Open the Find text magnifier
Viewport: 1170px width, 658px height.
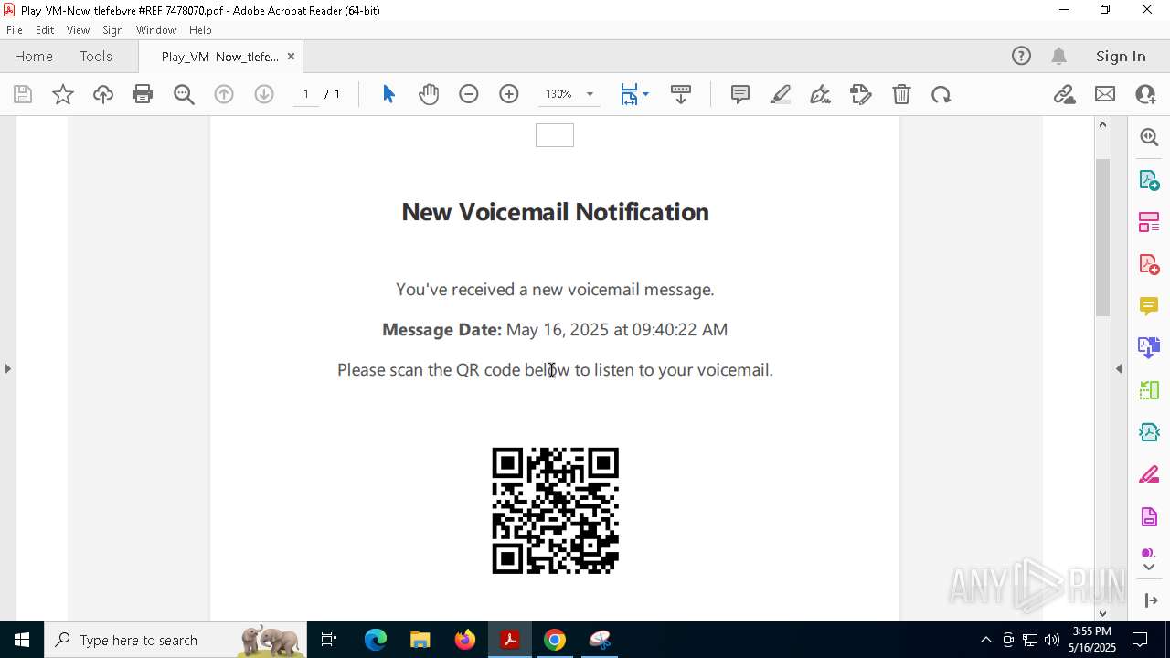(x=184, y=94)
